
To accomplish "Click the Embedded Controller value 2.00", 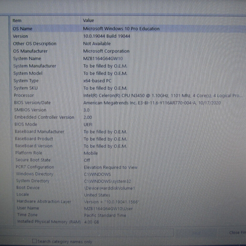I will pos(88,117).
